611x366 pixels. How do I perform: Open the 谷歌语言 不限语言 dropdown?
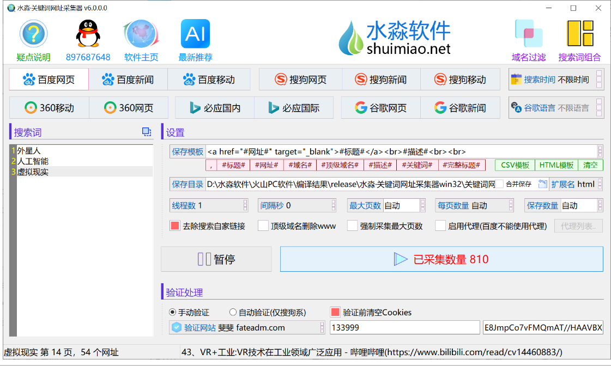click(599, 108)
